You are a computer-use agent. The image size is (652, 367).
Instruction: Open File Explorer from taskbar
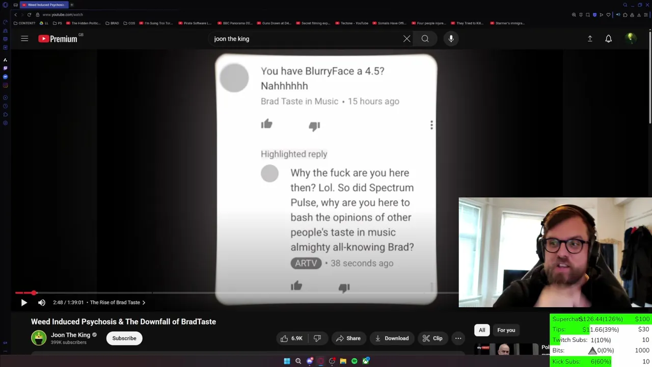(x=343, y=361)
